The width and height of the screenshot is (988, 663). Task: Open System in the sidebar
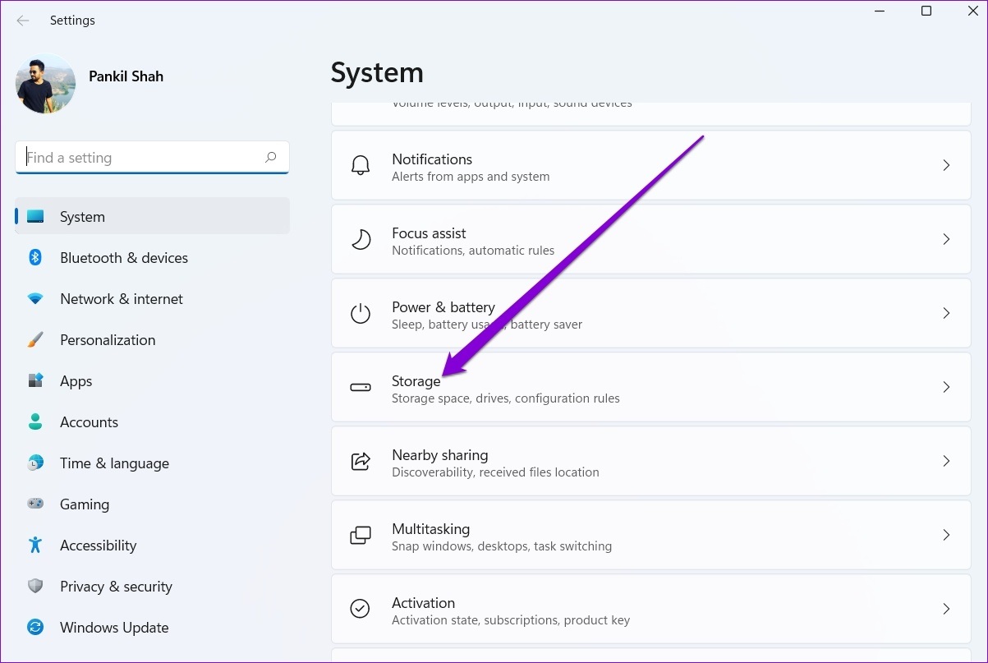pos(152,217)
